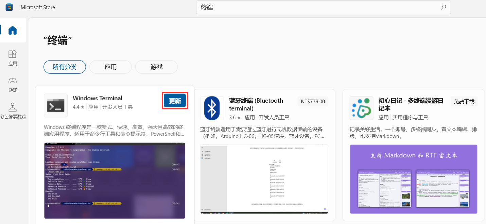The height and width of the screenshot is (224, 486).
Task: Open the 初心日记 purple Markdown screenshot
Action: click(x=413, y=179)
